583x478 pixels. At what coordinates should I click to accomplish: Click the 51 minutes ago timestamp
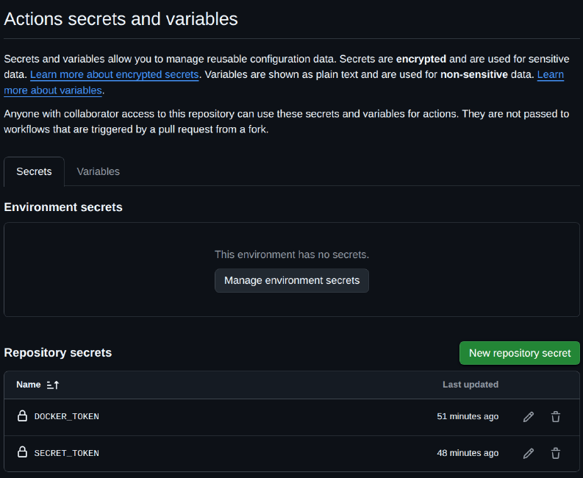[468, 416]
